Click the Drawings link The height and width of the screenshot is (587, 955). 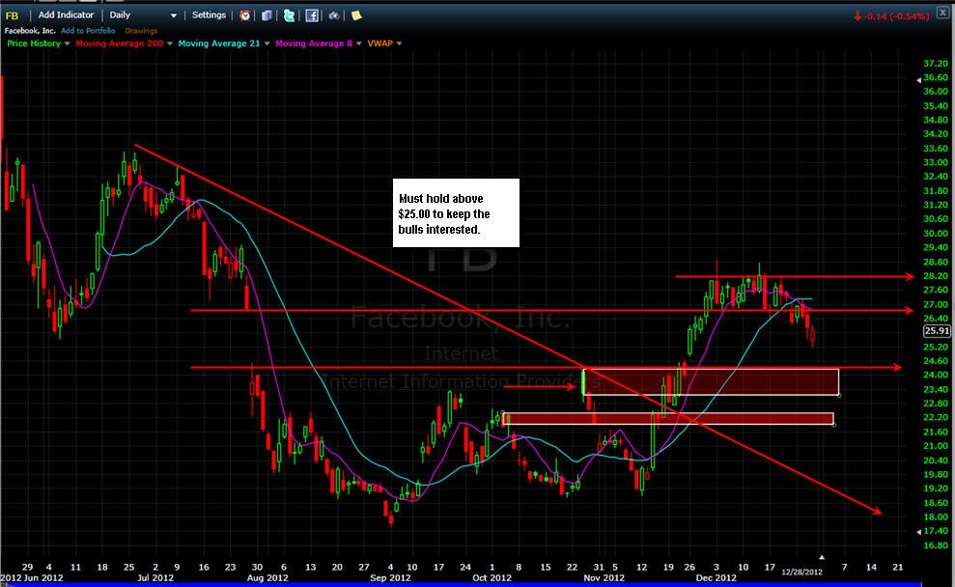click(141, 31)
